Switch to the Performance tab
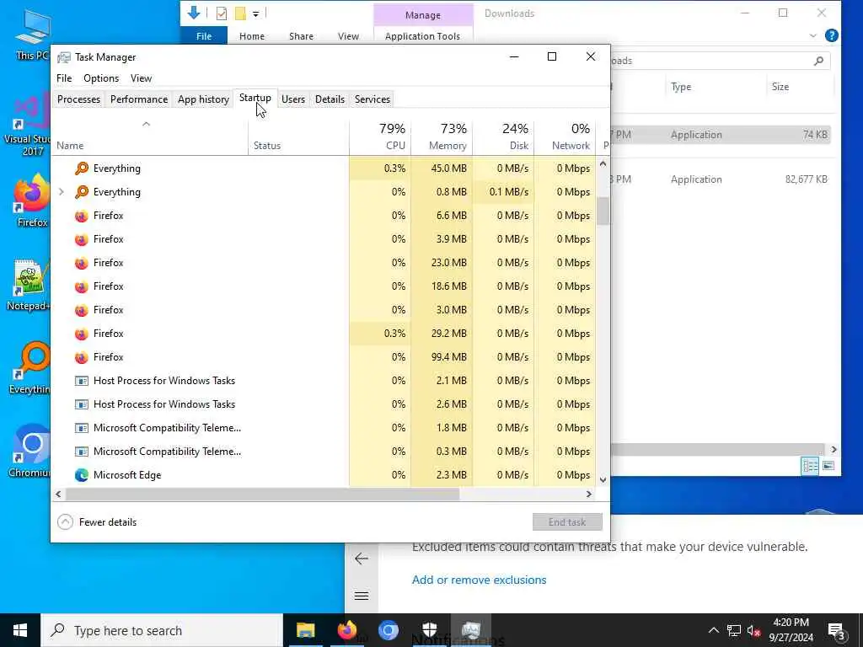 tap(139, 99)
